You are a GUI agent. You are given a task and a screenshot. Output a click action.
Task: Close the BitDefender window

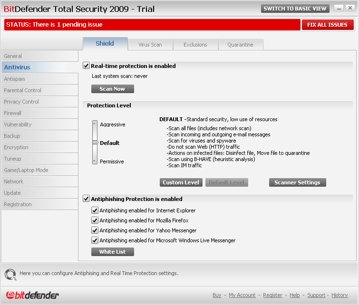tap(350, 8)
